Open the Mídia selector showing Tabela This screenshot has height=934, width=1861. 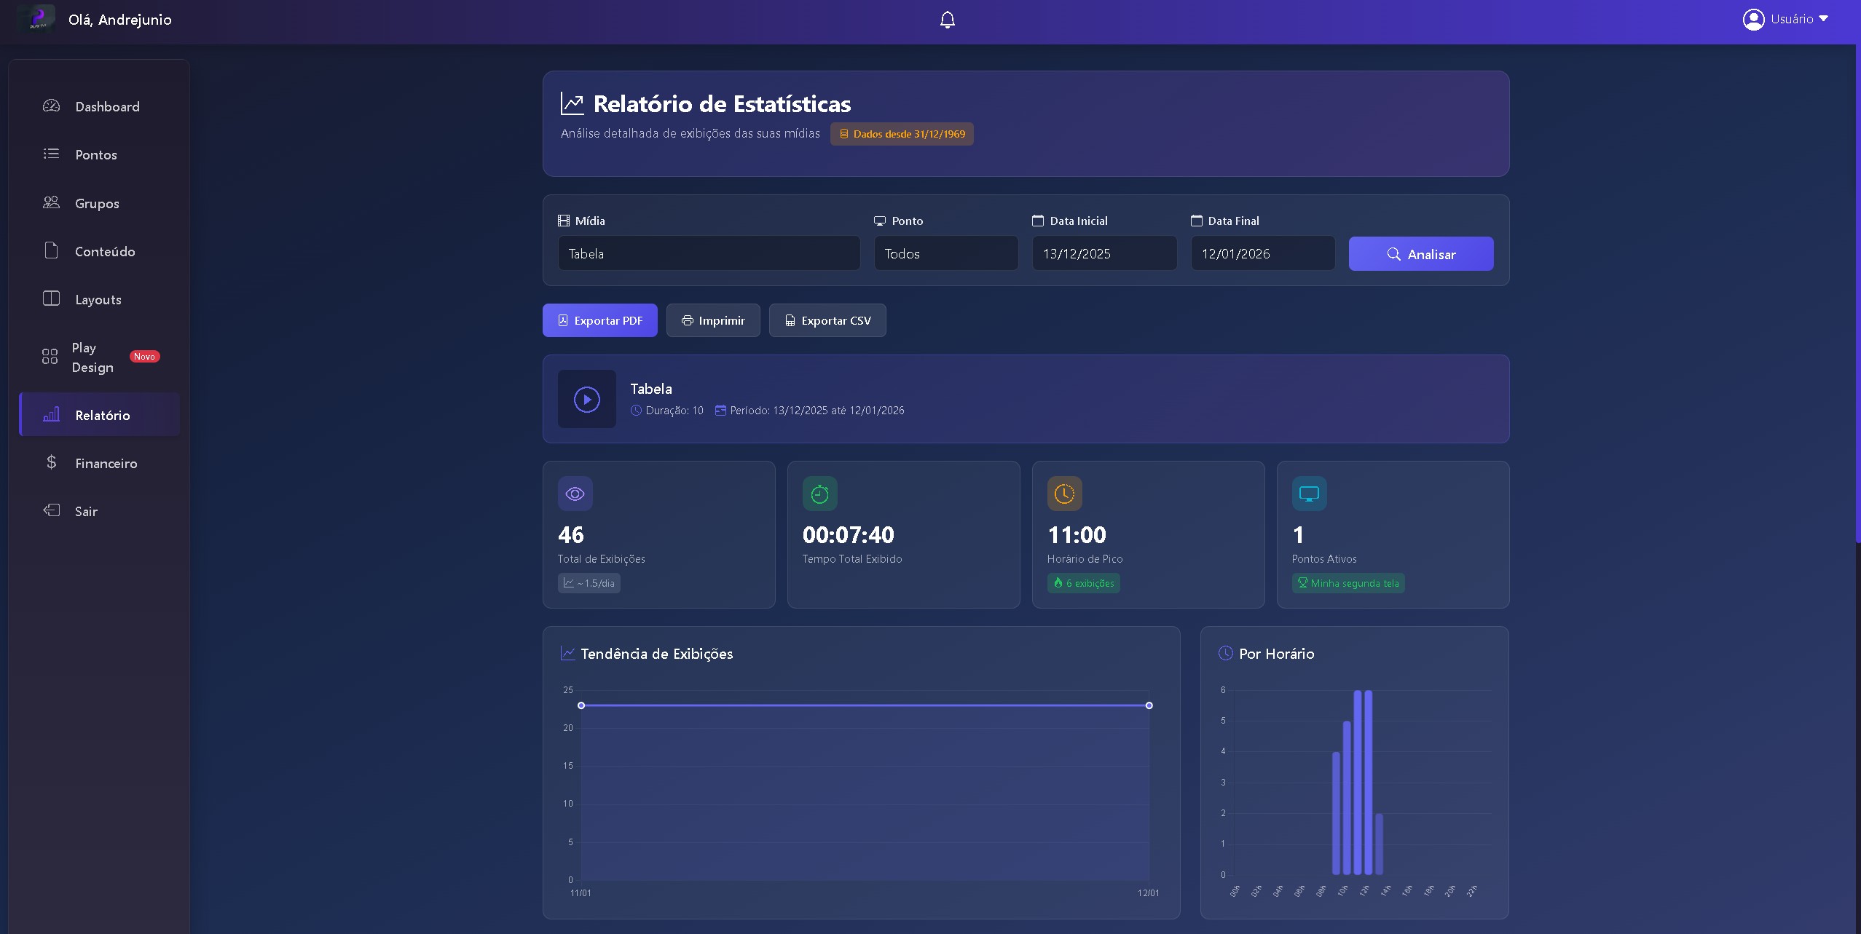[x=709, y=253]
